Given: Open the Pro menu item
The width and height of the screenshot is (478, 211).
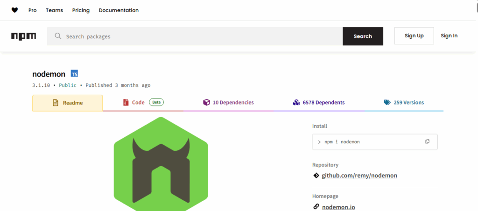Looking at the screenshot, I should [x=32, y=10].
